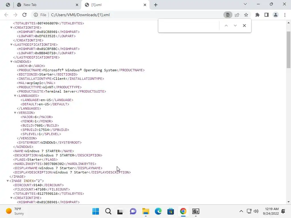Launch Microsoft Edge from taskbar

[x=158, y=211]
